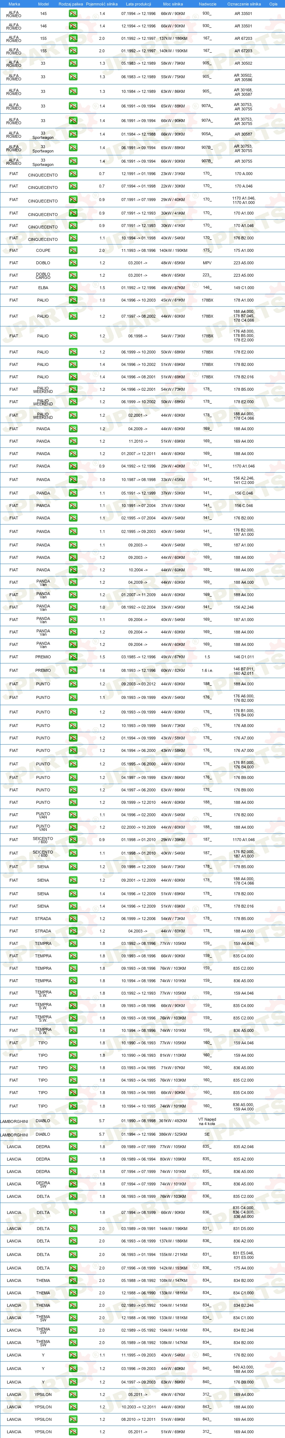
Task: Click the Rodzaj paliwa column header
Action: (71, 4)
